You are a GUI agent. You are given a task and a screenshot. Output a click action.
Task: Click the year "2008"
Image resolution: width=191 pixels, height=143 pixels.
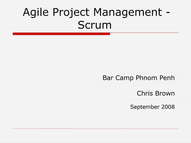click(168, 107)
